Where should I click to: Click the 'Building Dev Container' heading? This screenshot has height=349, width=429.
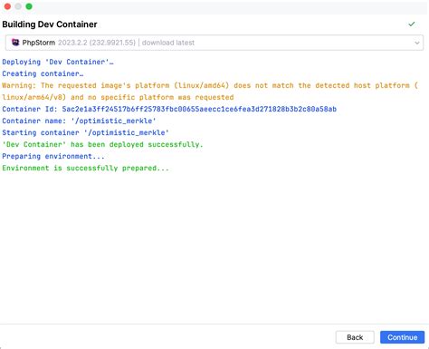[50, 24]
